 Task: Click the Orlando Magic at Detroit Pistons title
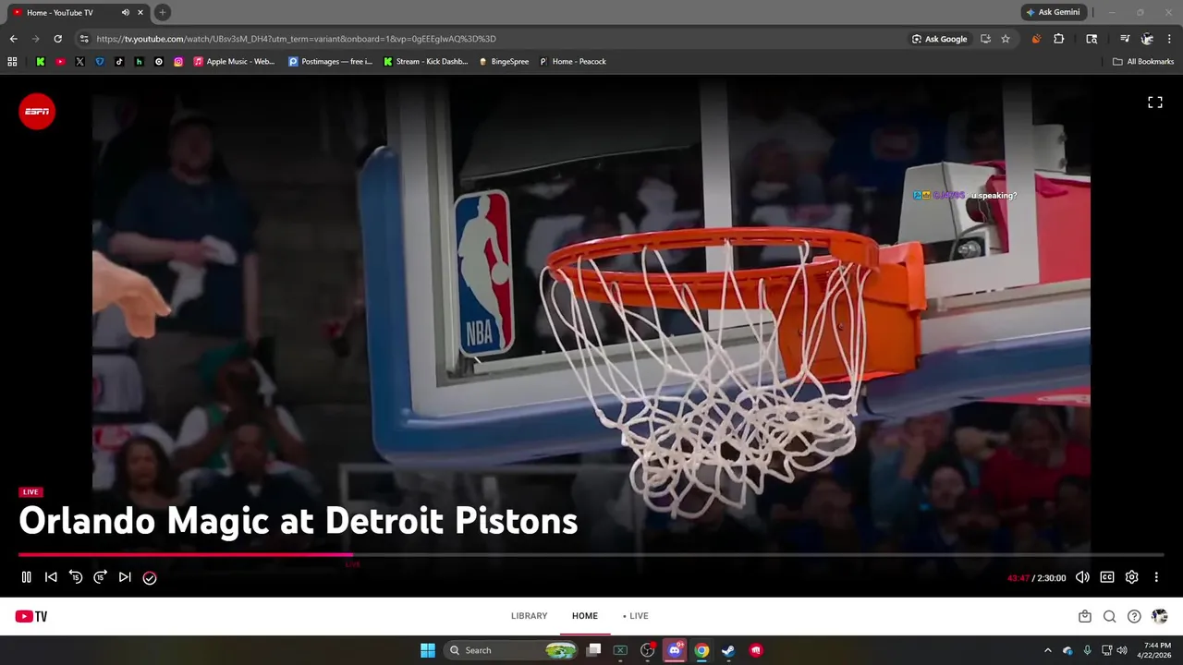pyautogui.click(x=299, y=521)
